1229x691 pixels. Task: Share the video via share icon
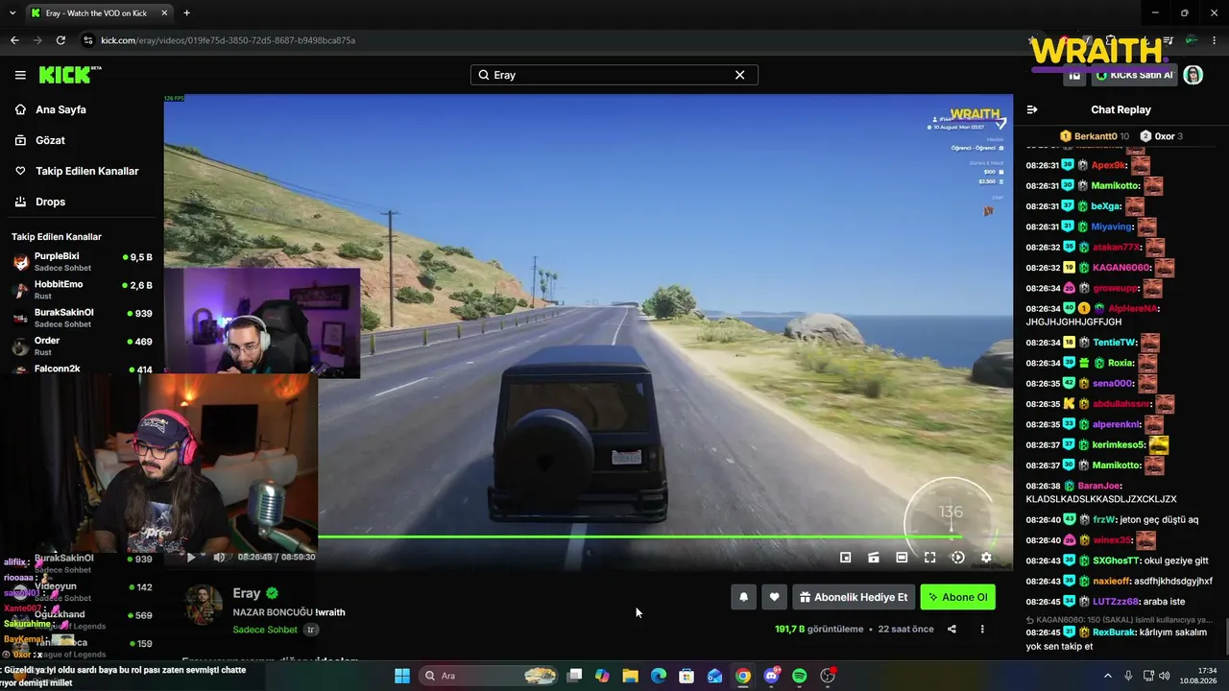pyautogui.click(x=952, y=630)
